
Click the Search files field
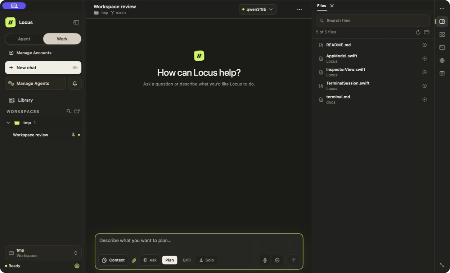coord(373,20)
